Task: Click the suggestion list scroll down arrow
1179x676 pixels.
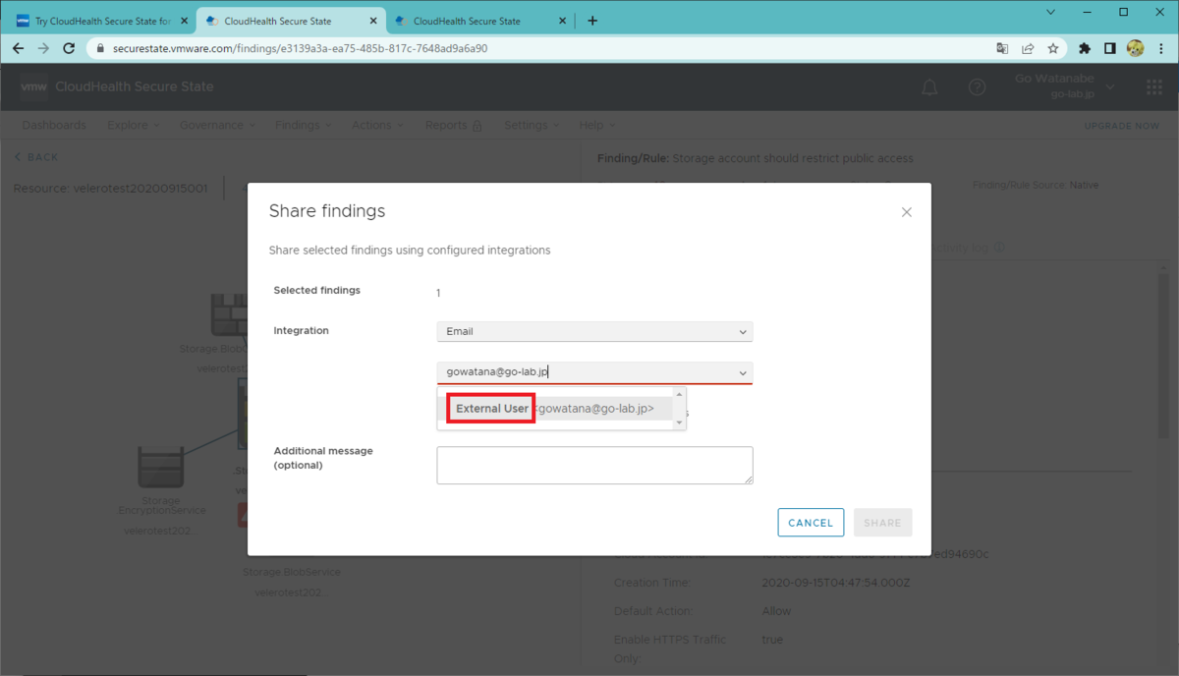Action: (x=678, y=422)
